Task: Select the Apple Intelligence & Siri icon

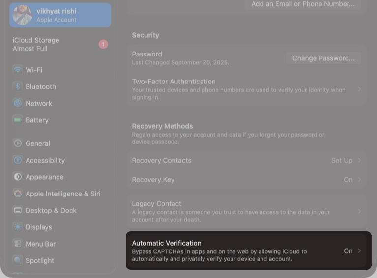Action: [18, 194]
